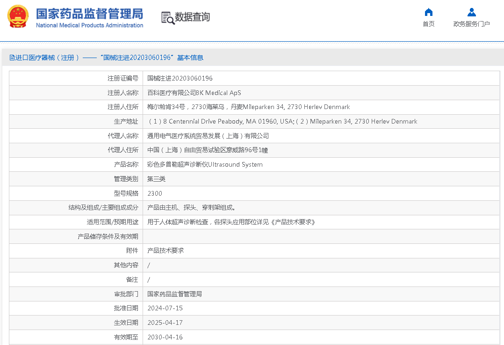Click the home house icon
504x345 pixels.
click(x=428, y=12)
